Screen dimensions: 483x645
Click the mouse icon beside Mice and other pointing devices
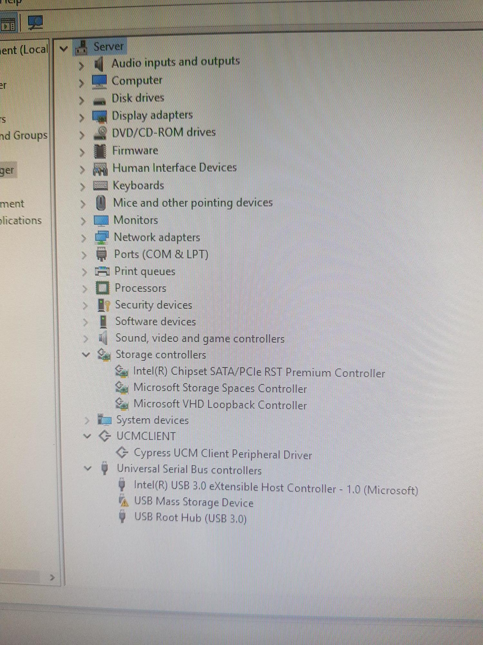tap(101, 203)
